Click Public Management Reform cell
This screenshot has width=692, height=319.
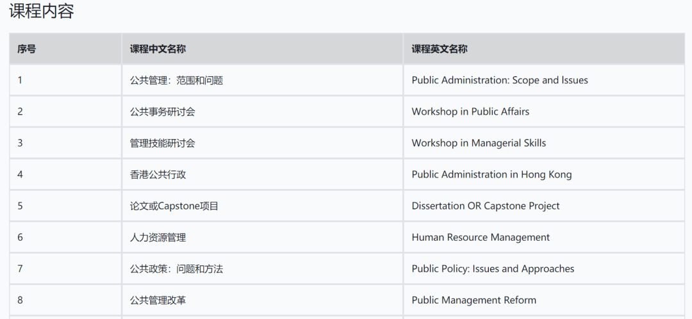click(544, 300)
